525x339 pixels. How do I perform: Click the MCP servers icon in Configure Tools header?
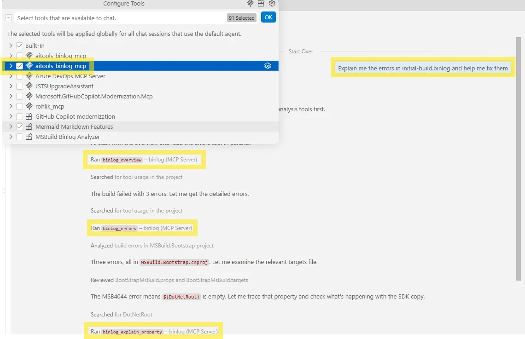250,3
